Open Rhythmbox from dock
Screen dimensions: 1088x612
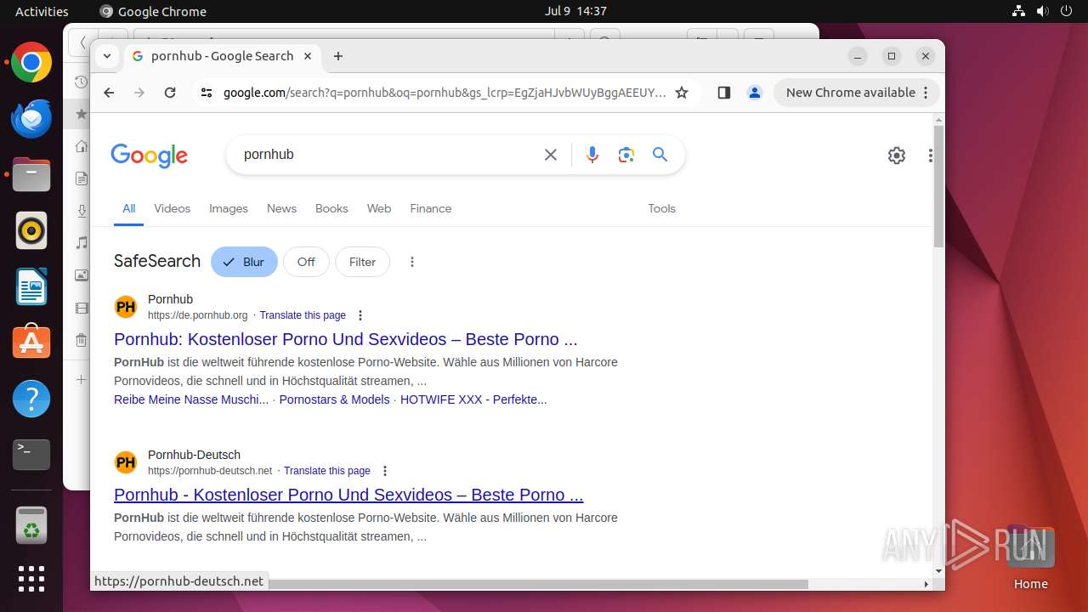click(x=31, y=230)
